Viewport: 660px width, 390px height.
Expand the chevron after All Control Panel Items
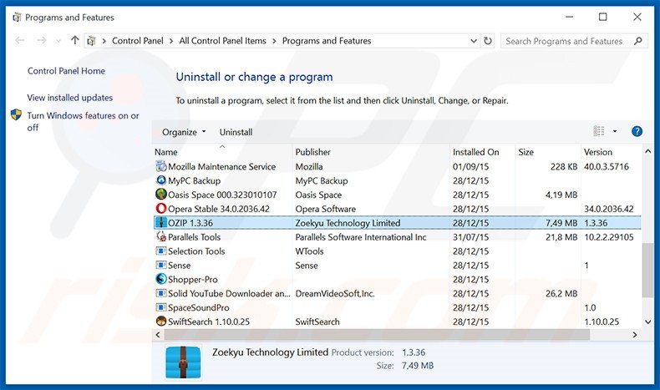click(274, 41)
